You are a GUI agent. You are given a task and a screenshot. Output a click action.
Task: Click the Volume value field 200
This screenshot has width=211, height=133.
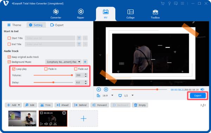(80, 75)
